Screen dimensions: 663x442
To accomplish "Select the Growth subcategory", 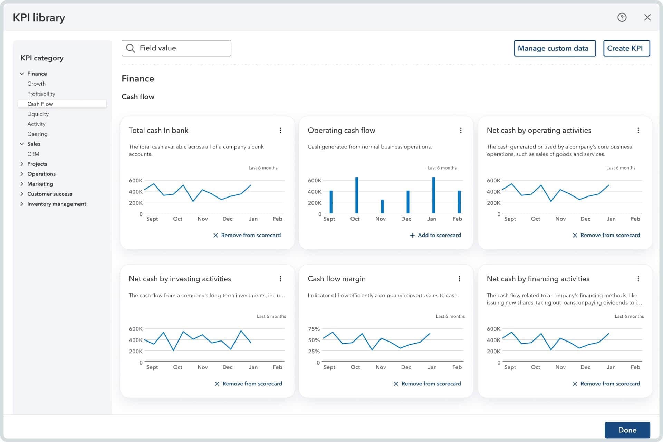I will point(37,84).
